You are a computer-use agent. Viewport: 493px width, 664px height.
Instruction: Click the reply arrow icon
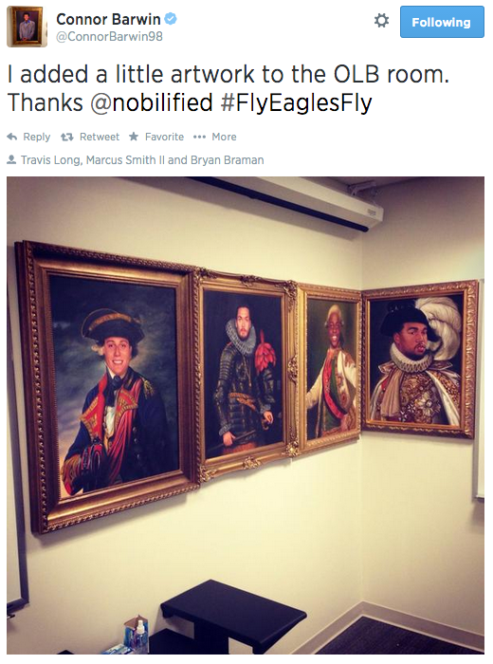11,137
